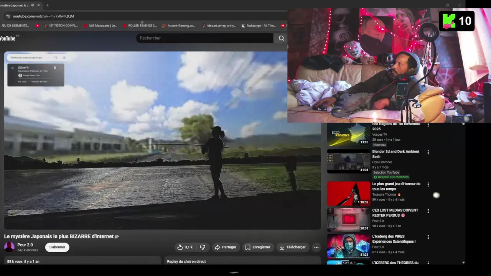Open the Peur 2.0 channel name link
Viewport: 491px width, 276px height.
(x=25, y=245)
